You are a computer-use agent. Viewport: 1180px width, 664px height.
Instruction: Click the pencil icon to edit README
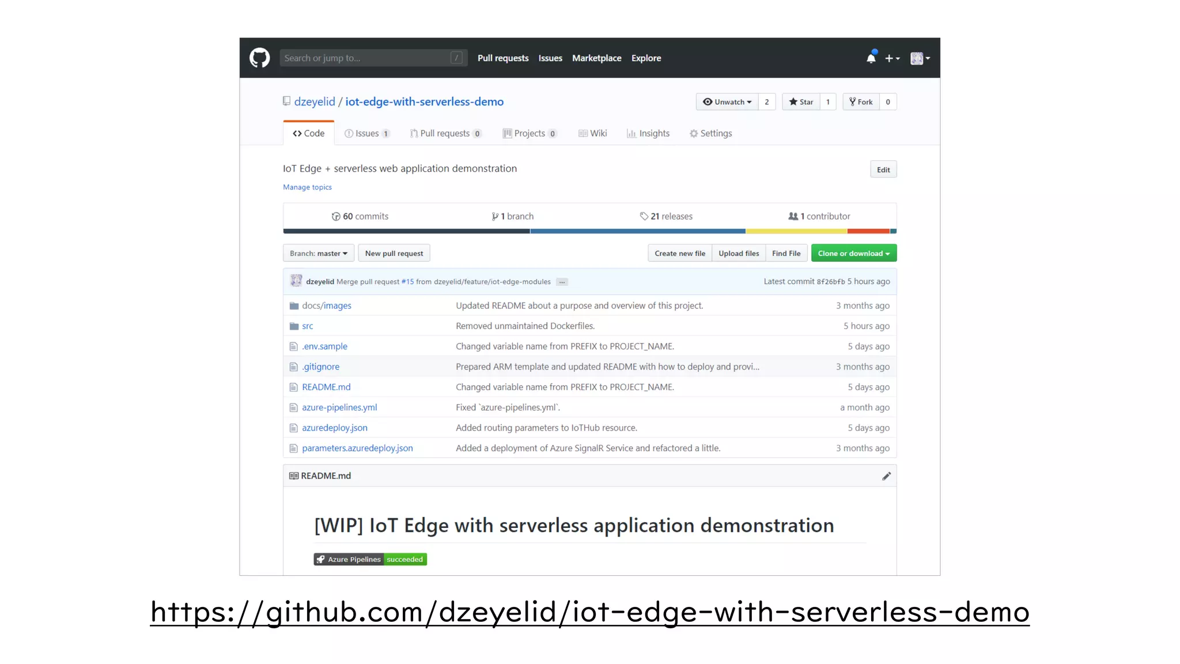point(886,476)
